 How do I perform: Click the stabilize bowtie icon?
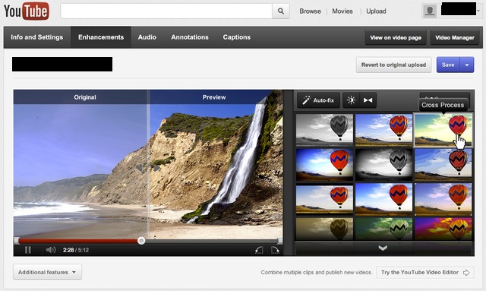click(368, 100)
